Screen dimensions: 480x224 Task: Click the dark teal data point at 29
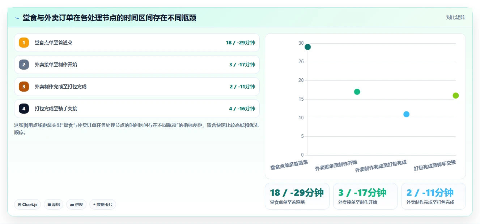tap(308, 47)
